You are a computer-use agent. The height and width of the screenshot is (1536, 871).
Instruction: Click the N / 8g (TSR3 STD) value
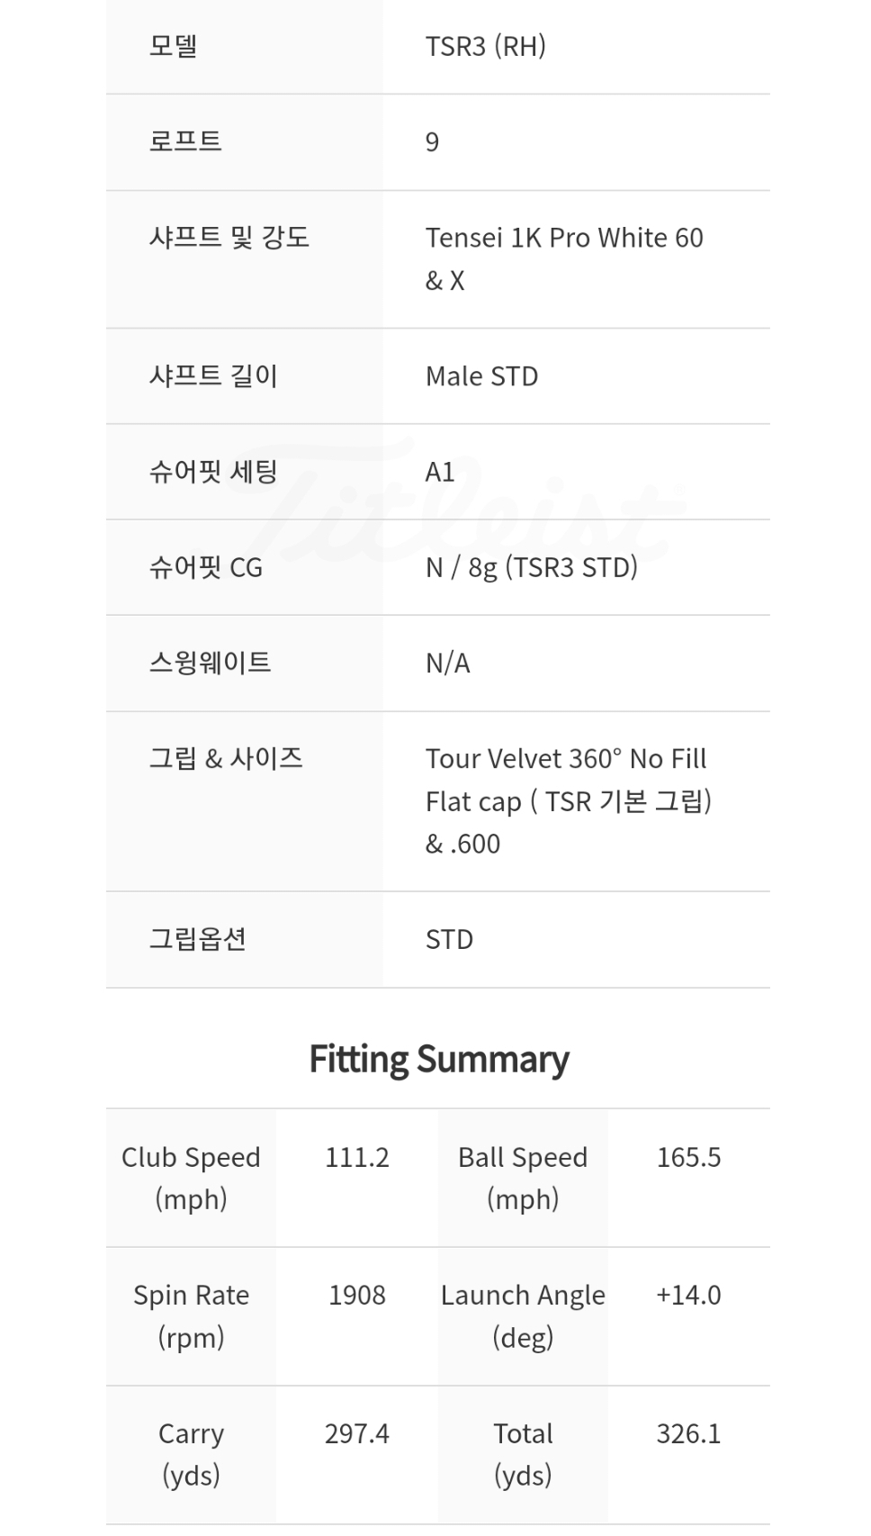531,567
